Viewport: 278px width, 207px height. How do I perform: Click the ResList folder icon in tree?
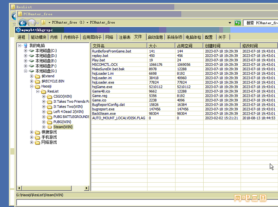tap(44, 92)
